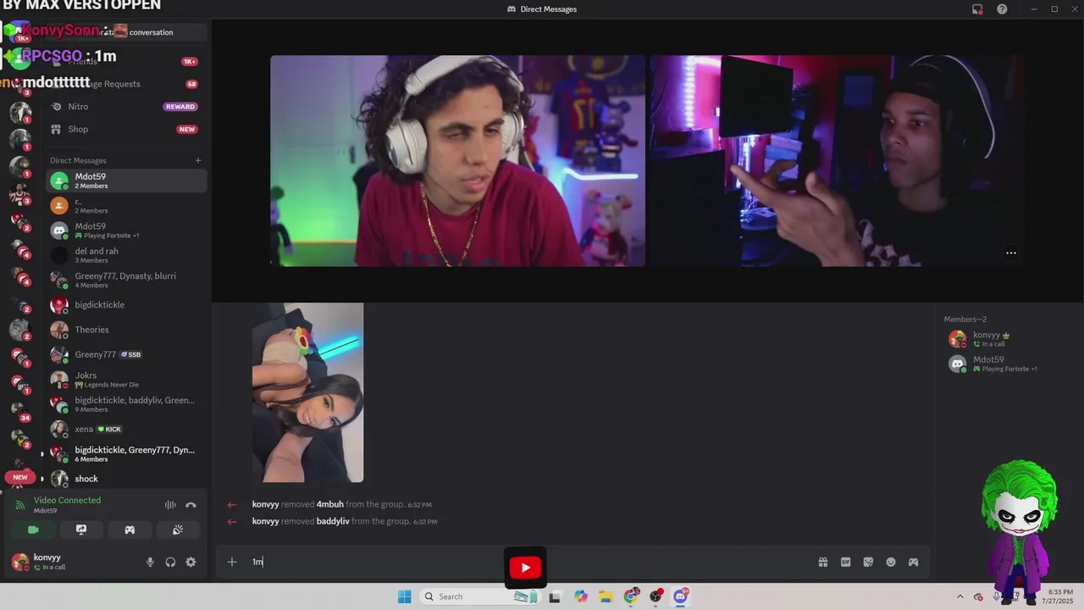This screenshot has width=1084, height=610.
Task: Open the 6 Members bigdicktickle, Greeny777 group
Action: (x=126, y=454)
